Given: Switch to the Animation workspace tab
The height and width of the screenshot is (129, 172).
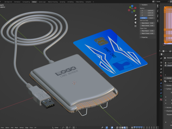Looking at the screenshot, I should pyautogui.click(x=17, y=2).
